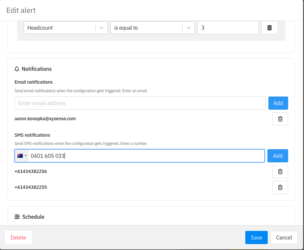304x250 pixels.
Task: Expand the Headcount metric dropdown
Action: tap(102, 28)
